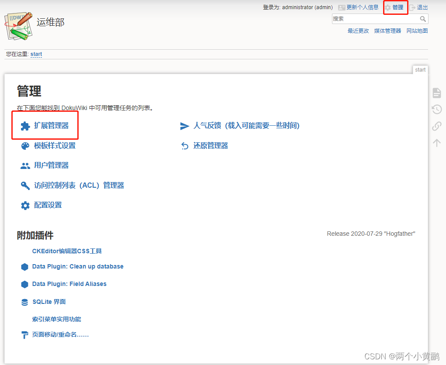Open the 管理 admin link
446x365 pixels.
398,7
